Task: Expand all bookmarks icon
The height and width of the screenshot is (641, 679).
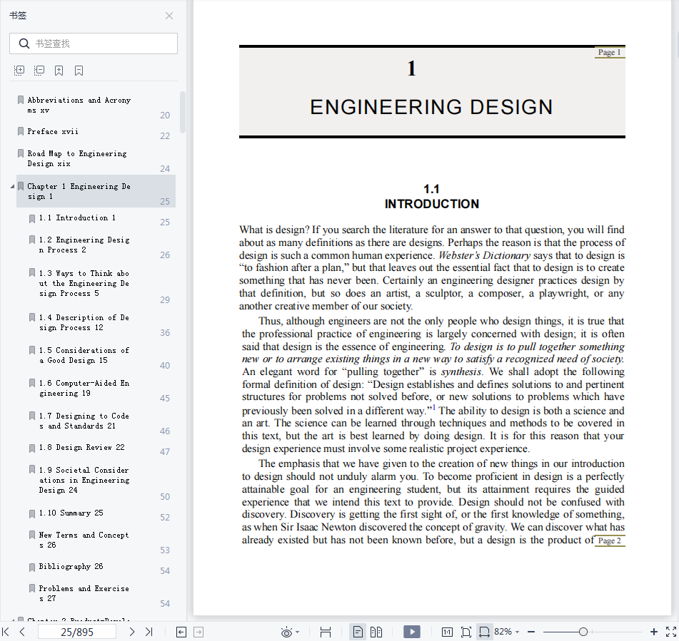Action: point(19,71)
